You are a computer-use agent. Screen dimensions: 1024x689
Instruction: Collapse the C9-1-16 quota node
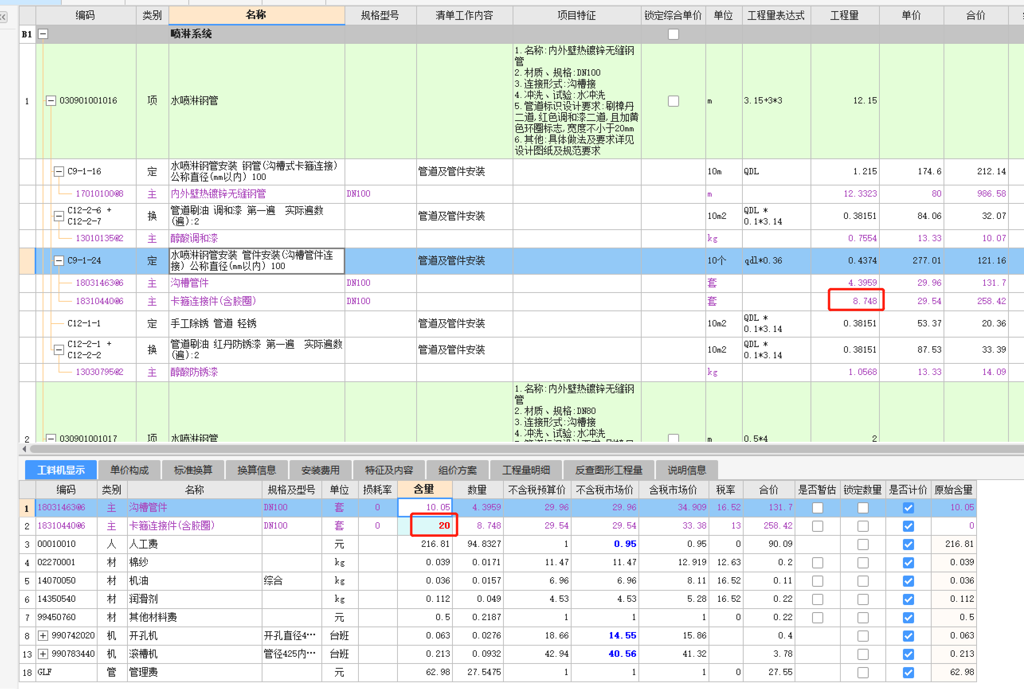(59, 172)
